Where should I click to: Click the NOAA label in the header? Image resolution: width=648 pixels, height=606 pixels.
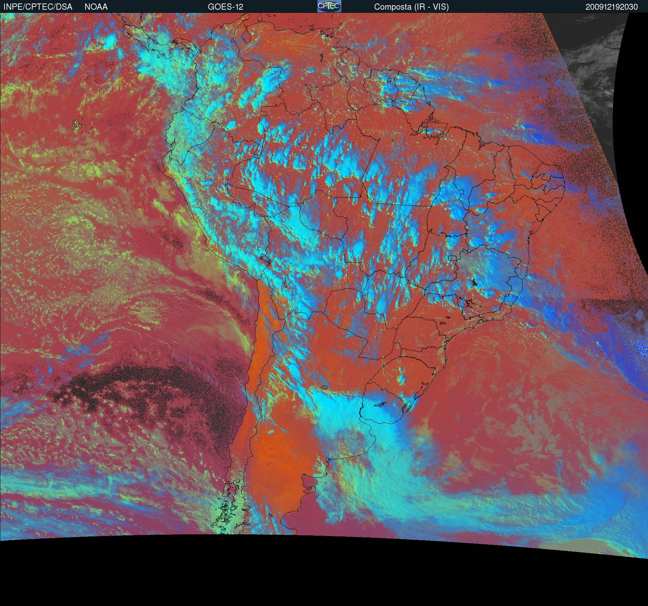point(96,7)
